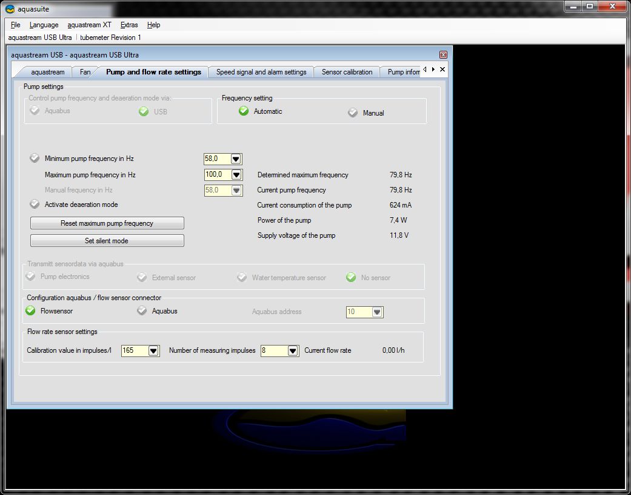Toggle the Minimum pump frequency checkbox
Image resolution: width=631 pixels, height=495 pixels.
(35, 158)
